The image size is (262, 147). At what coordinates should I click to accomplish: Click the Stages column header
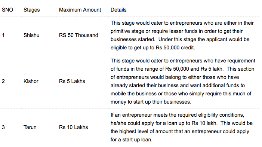pos(31,10)
